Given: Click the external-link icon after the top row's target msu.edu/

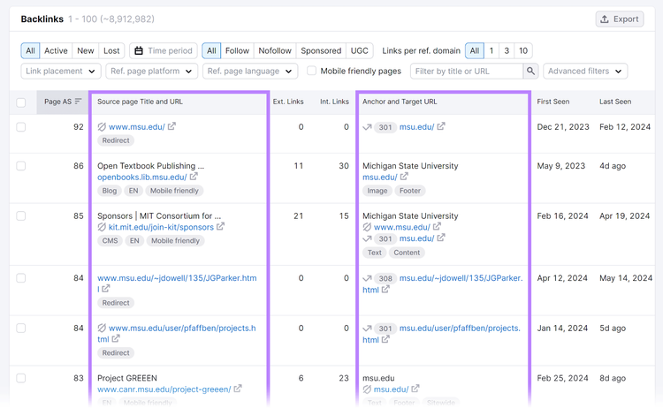Looking at the screenshot, I should (x=441, y=126).
